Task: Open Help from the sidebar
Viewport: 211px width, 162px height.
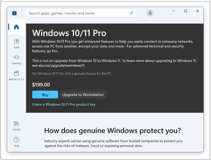Action: [x=17, y=142]
